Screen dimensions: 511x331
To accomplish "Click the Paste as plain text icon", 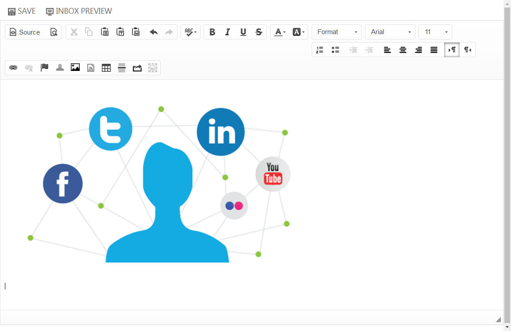I will coord(120,32).
